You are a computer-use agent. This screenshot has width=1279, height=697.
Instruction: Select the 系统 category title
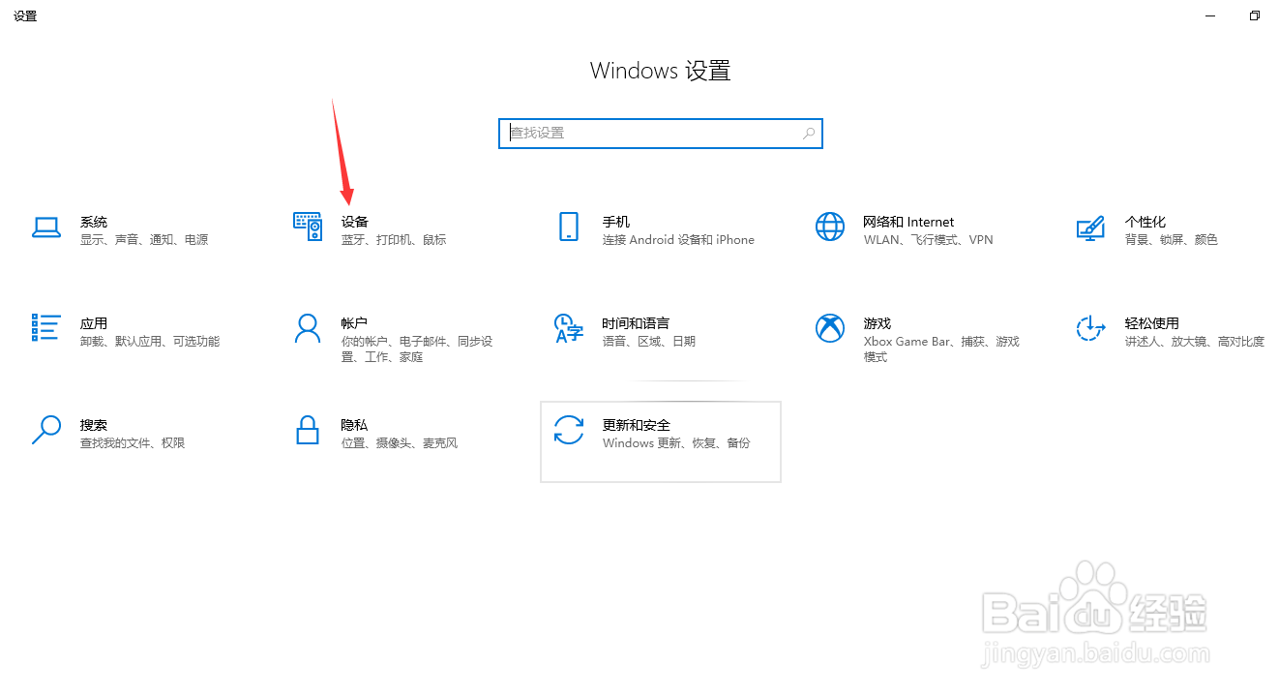coord(94,222)
